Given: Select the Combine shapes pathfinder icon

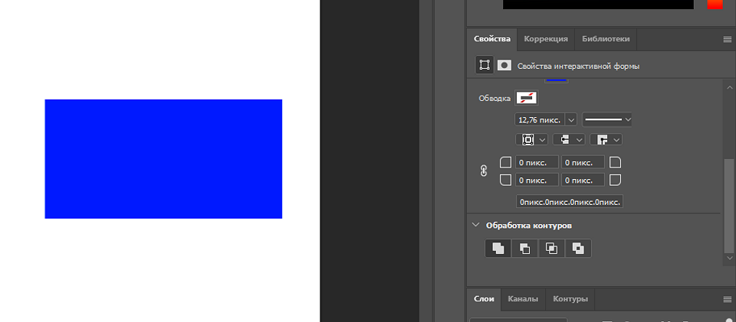Looking at the screenshot, I should coord(498,248).
